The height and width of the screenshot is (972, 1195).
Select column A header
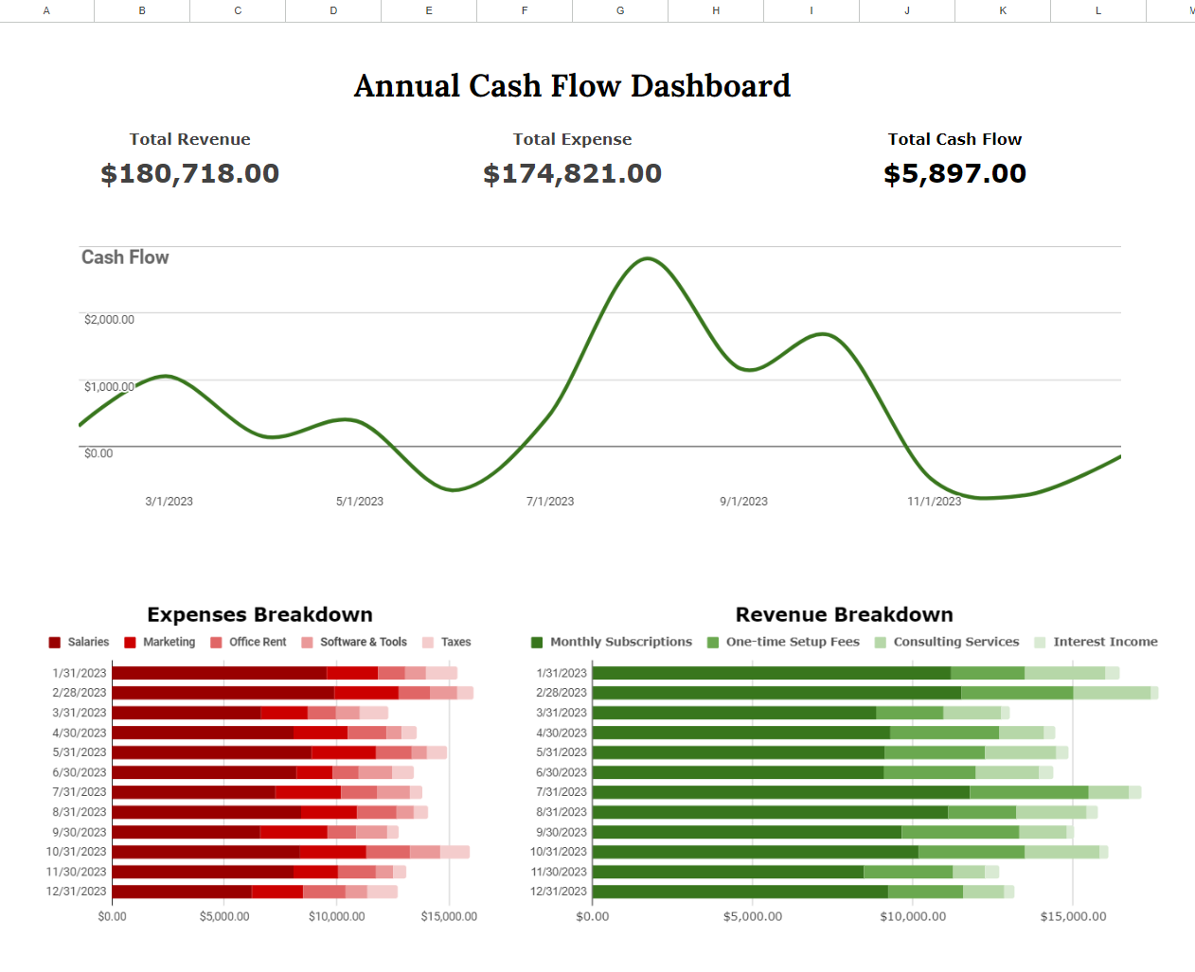(x=46, y=10)
